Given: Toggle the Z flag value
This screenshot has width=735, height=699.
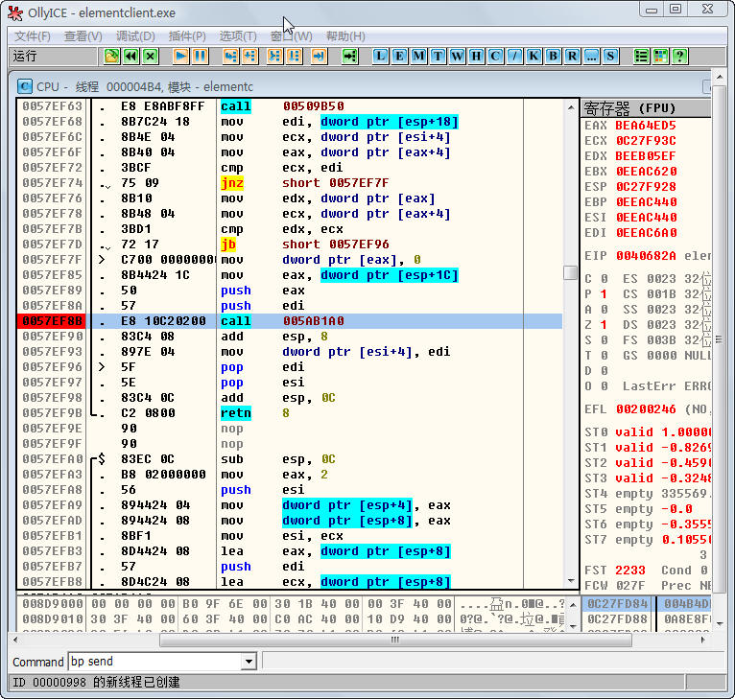Looking at the screenshot, I should 604,325.
